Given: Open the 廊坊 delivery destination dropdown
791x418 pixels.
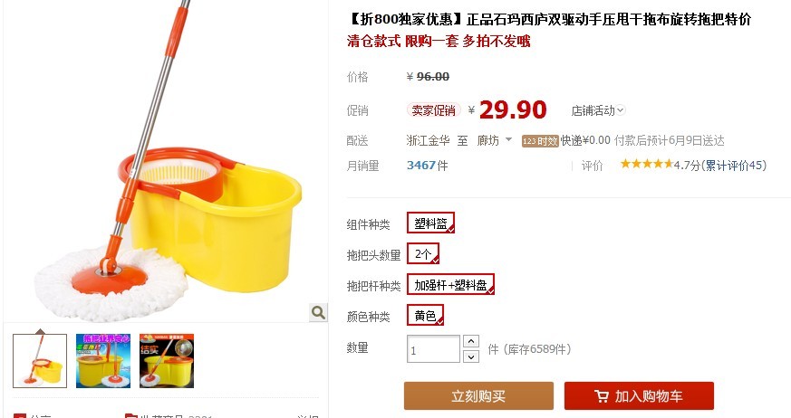Looking at the screenshot, I should (x=495, y=140).
